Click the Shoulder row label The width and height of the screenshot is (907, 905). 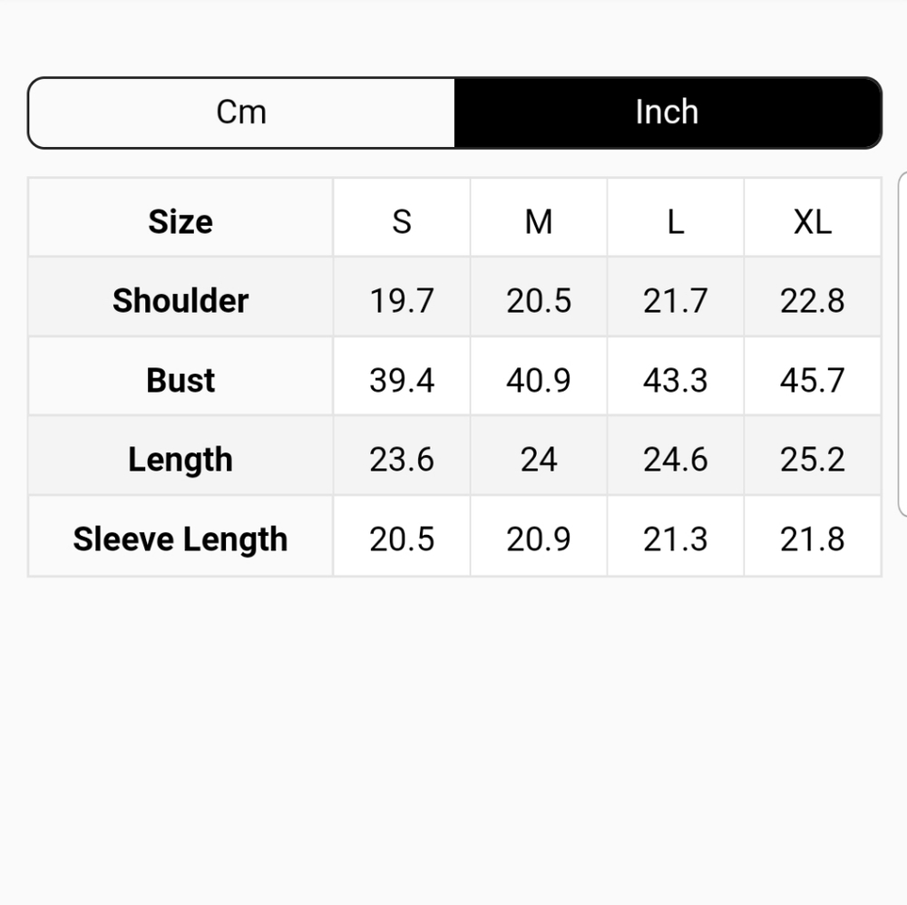pos(180,301)
